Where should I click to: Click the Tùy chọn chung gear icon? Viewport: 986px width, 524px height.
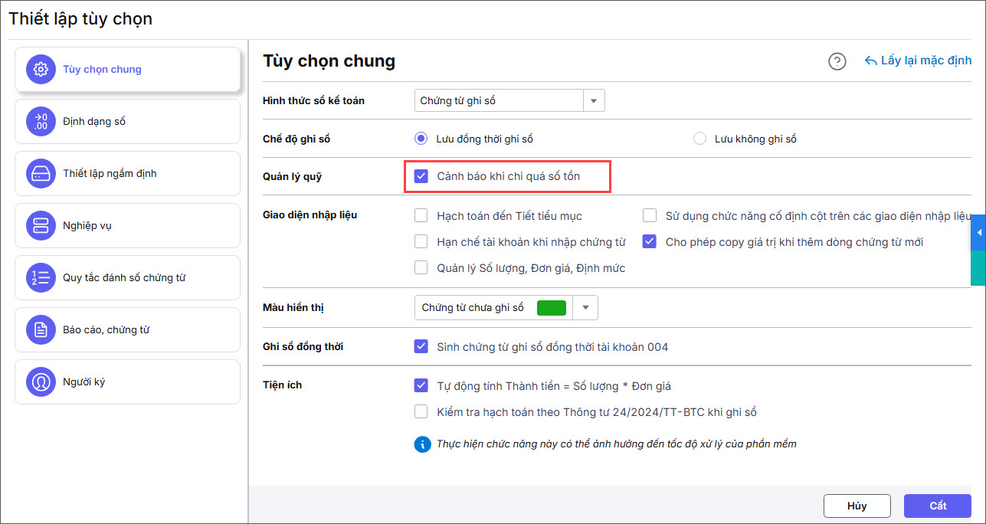click(41, 70)
